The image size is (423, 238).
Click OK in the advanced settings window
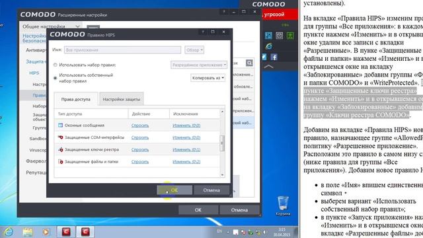198,210
